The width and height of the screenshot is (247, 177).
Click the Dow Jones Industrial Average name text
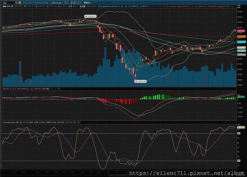tap(35, 3)
